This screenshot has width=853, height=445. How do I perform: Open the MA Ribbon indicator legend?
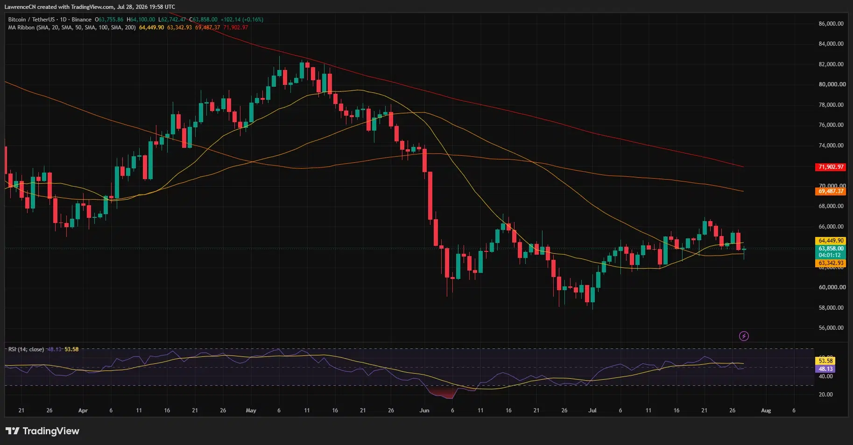tap(72, 28)
